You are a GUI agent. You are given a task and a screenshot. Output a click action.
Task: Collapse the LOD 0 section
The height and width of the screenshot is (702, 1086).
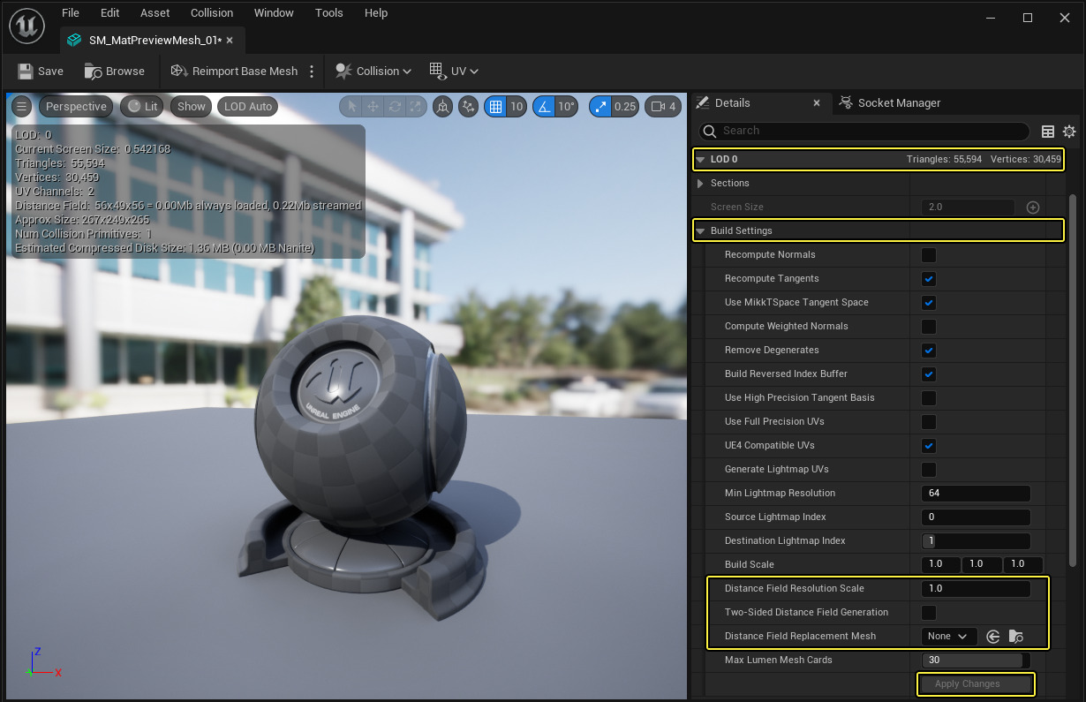point(701,160)
